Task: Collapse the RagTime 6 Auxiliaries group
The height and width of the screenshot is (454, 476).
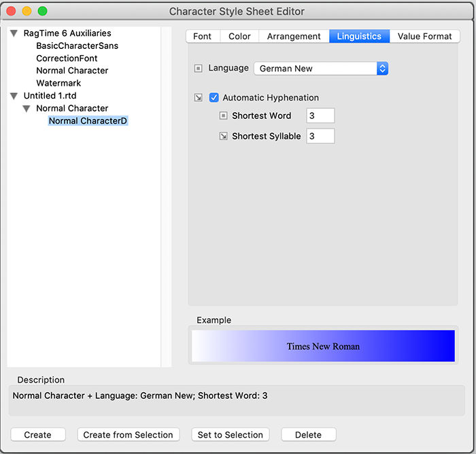Action: point(14,33)
